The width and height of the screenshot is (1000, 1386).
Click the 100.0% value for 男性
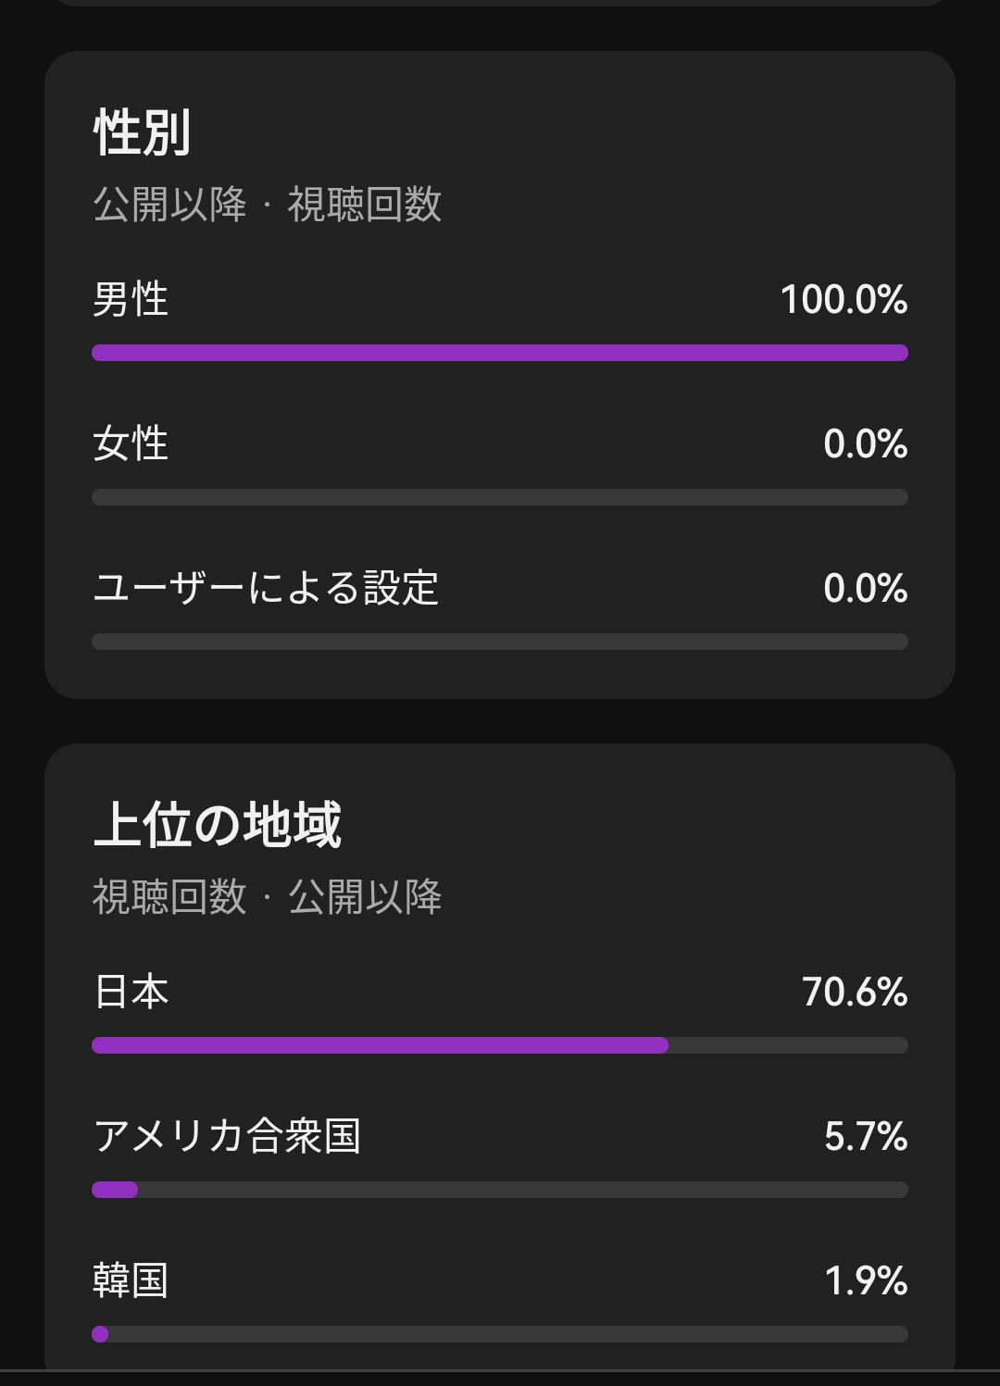843,299
